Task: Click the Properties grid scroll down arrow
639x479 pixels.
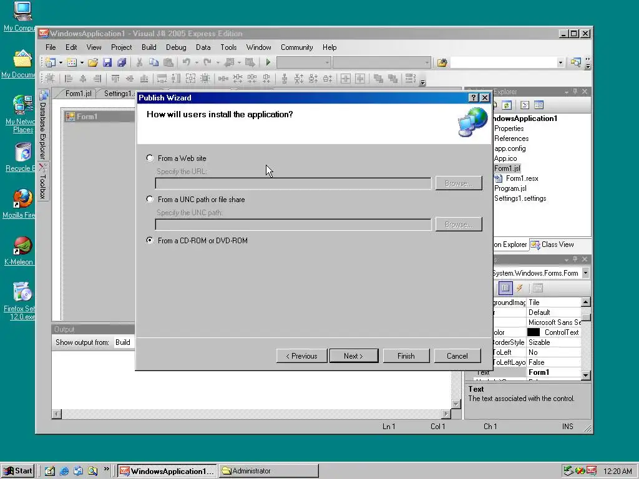Action: pos(585,375)
